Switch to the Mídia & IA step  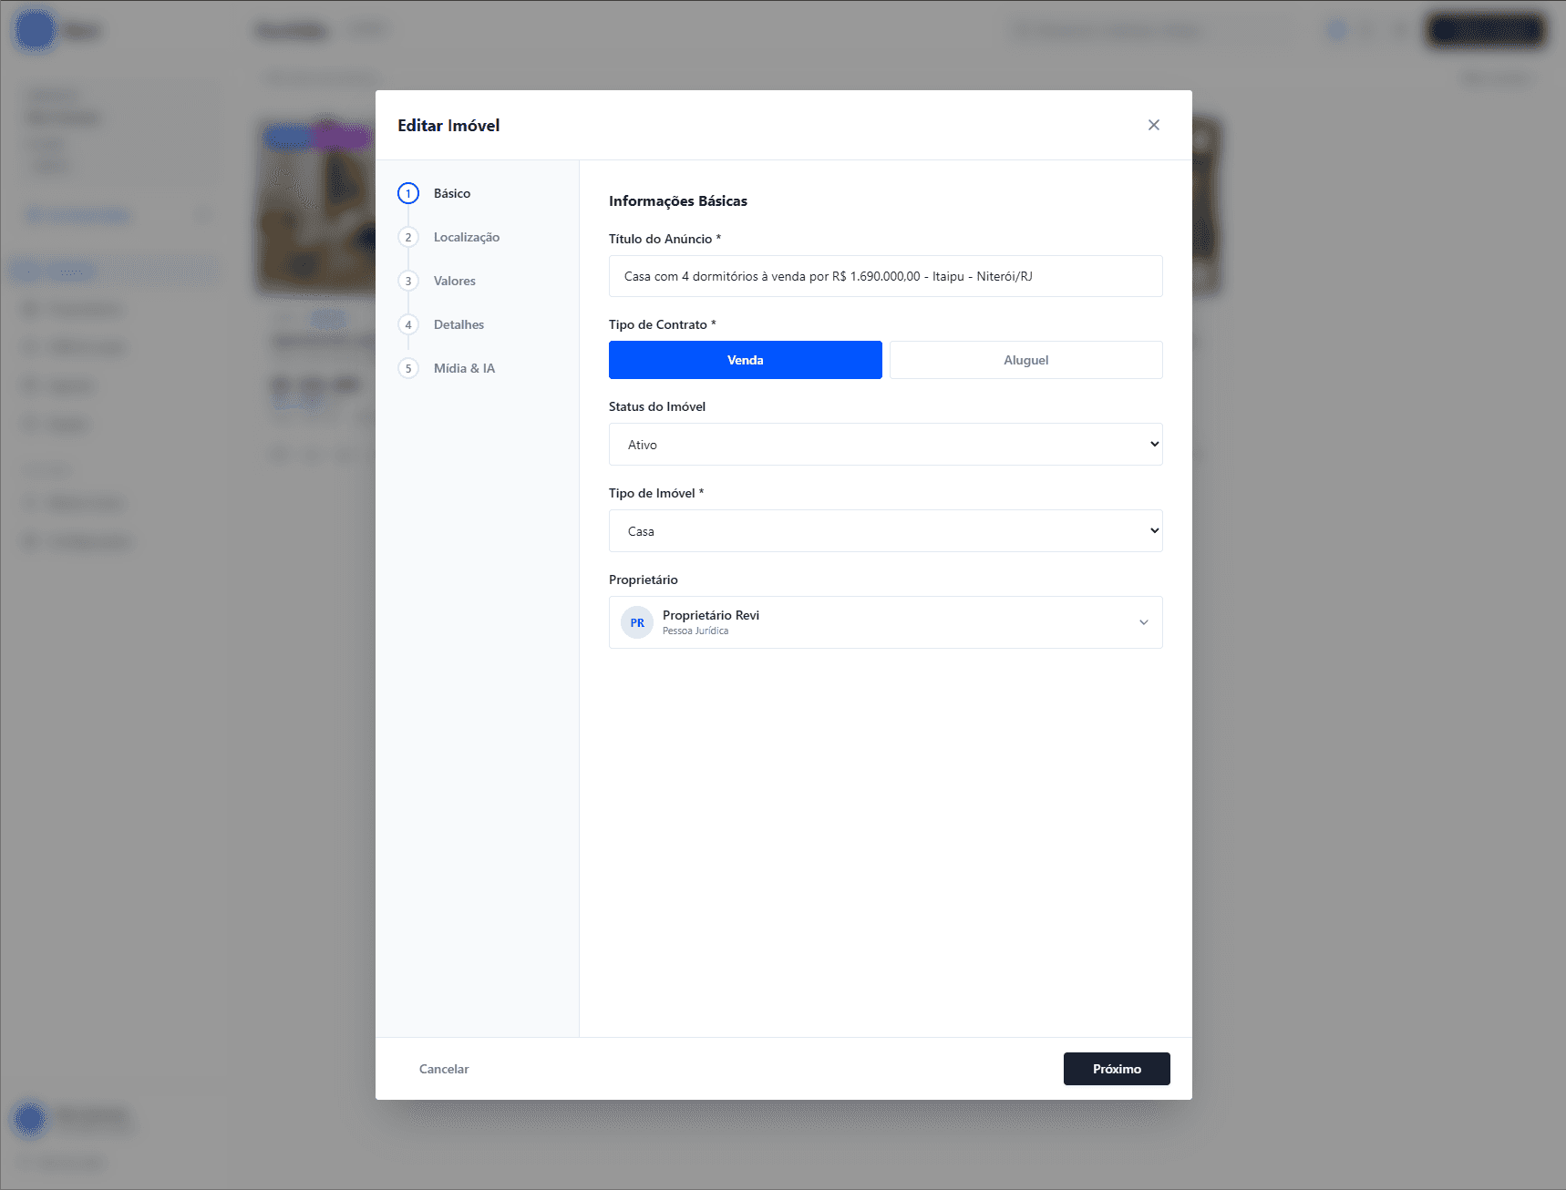(464, 368)
